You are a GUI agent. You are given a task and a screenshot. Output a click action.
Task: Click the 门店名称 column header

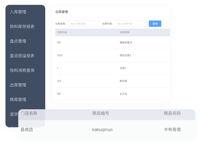point(29,113)
